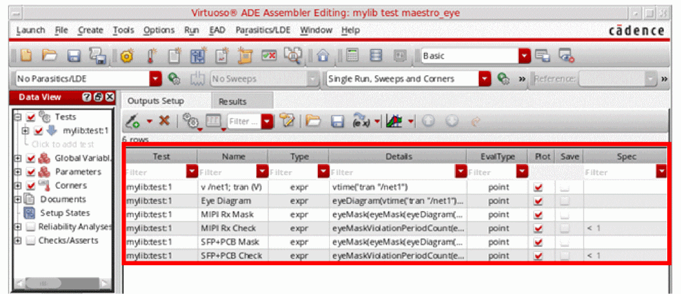
Task: Click the check and cross spec icon
Action: pyautogui.click(x=269, y=56)
